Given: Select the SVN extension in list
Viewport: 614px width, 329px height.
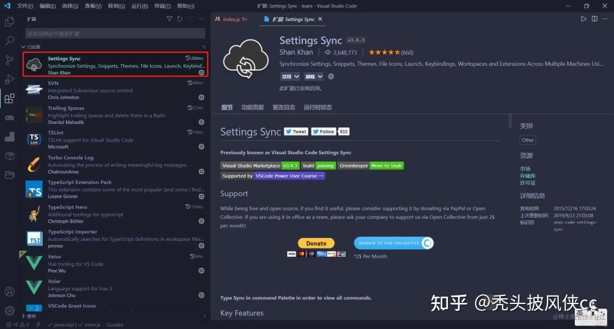Looking at the screenshot, I should 115,90.
